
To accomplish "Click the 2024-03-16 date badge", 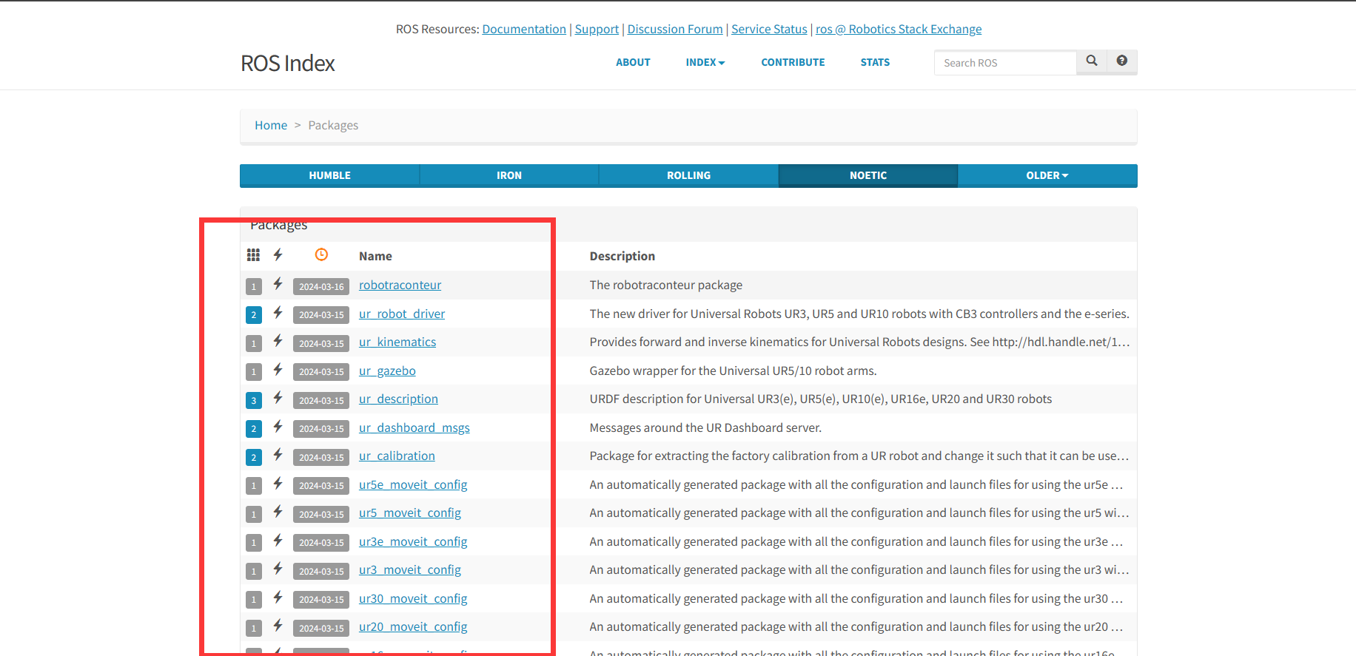I will (321, 286).
